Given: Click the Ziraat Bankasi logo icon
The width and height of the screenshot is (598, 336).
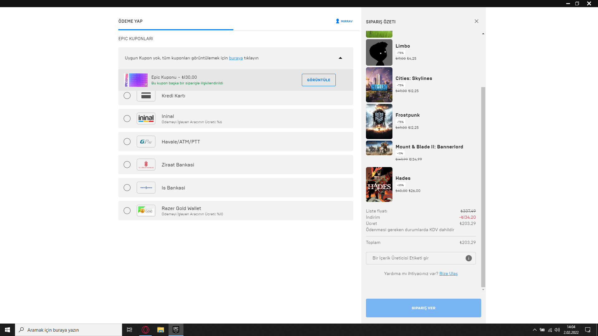Looking at the screenshot, I should click(146, 165).
